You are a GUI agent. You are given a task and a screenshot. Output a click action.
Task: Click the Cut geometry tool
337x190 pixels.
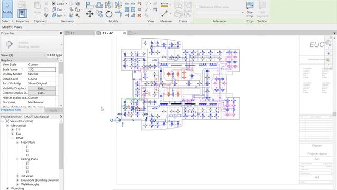(x=57, y=9)
